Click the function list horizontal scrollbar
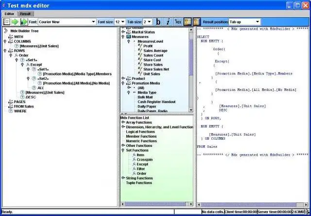 pos(156,204)
